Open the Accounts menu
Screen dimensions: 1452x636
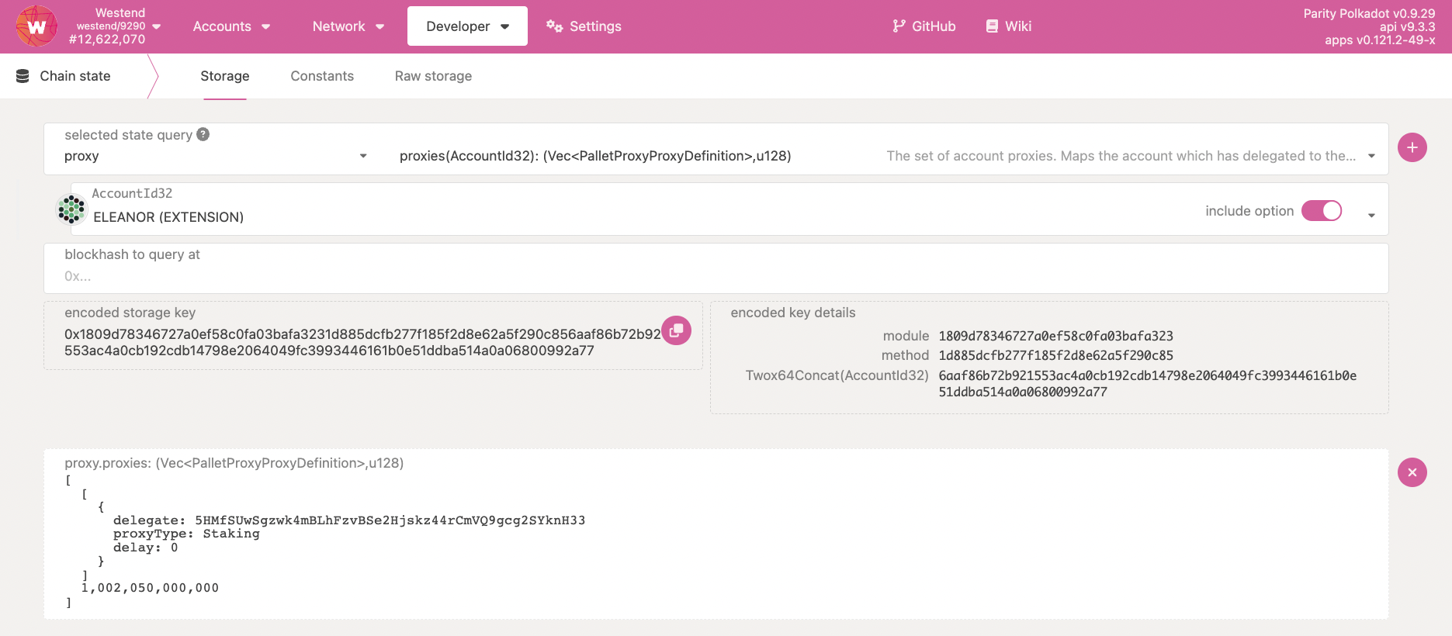(x=231, y=26)
